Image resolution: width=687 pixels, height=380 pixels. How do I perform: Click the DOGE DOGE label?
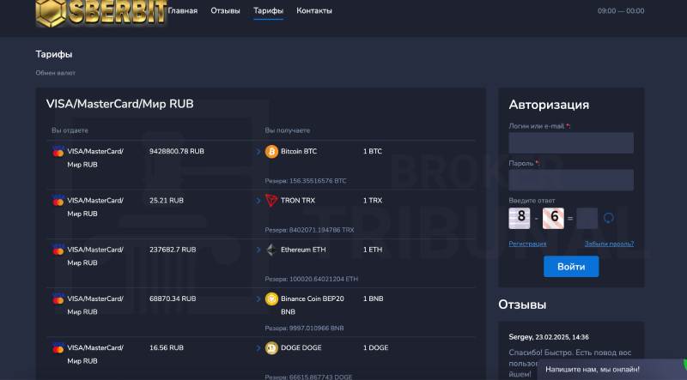[301, 347]
